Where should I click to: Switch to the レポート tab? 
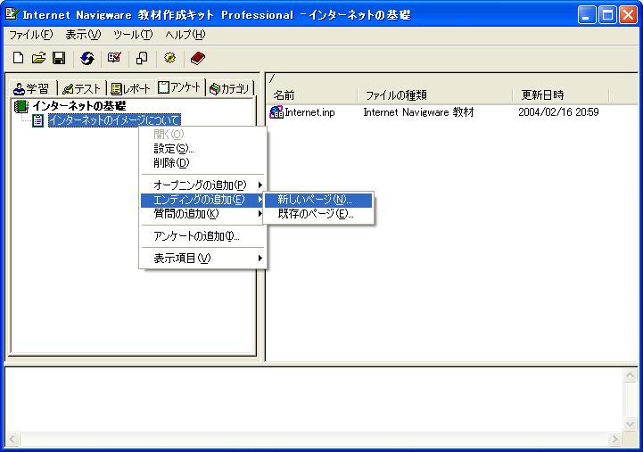(x=131, y=88)
